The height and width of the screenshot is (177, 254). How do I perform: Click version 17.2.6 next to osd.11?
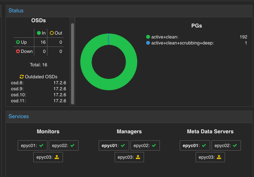click(60, 101)
